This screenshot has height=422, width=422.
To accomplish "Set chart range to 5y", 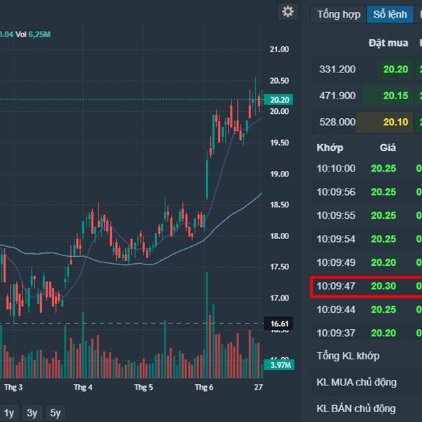I will (x=55, y=413).
